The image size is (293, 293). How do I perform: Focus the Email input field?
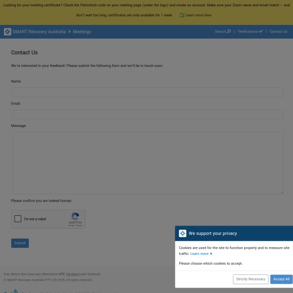[x=147, y=114]
